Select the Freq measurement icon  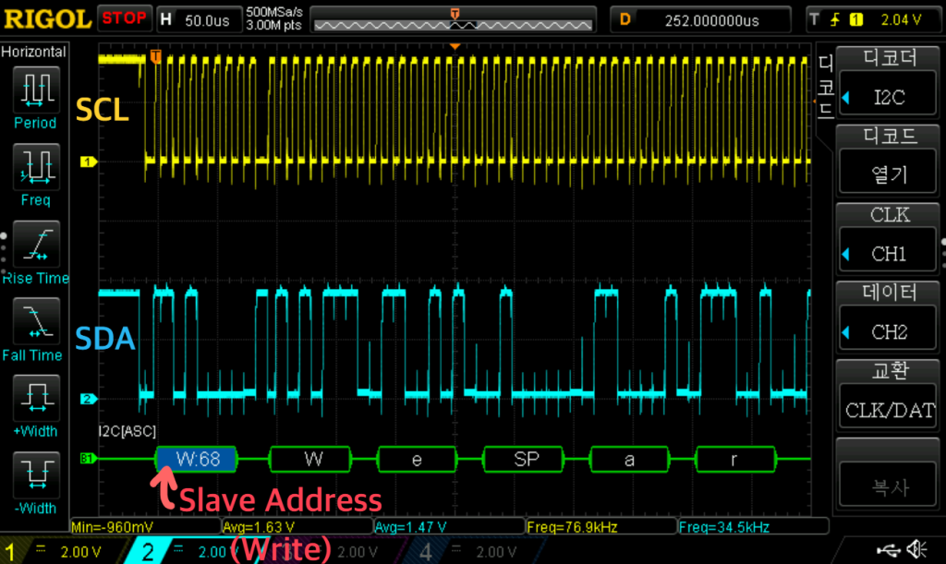(x=36, y=167)
